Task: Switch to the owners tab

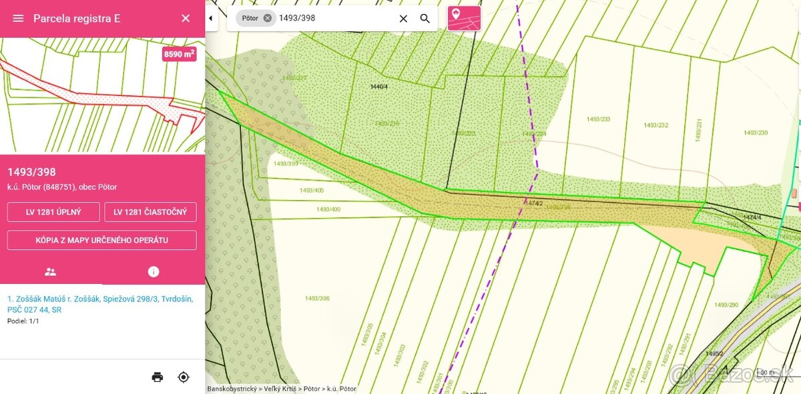Action: click(51, 272)
